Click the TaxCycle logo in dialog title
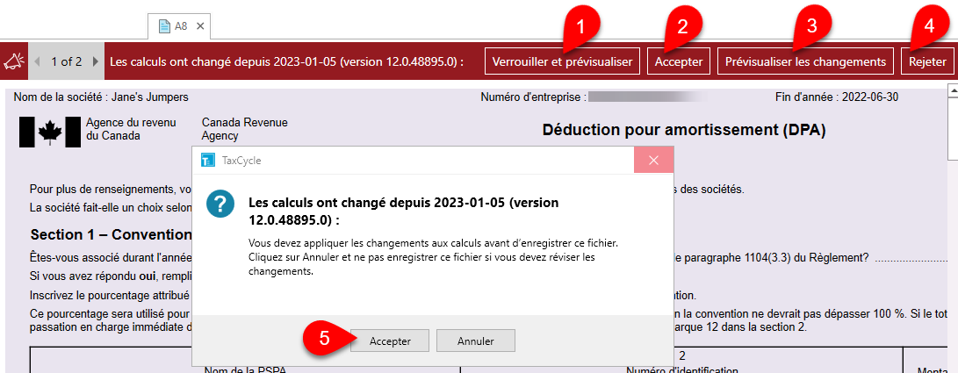The height and width of the screenshot is (373, 958). (x=208, y=161)
